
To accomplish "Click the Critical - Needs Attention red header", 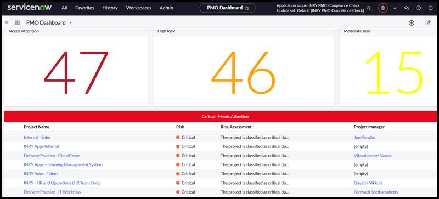I will point(220,116).
